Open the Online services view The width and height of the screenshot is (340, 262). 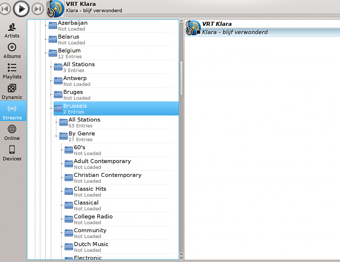point(12,133)
